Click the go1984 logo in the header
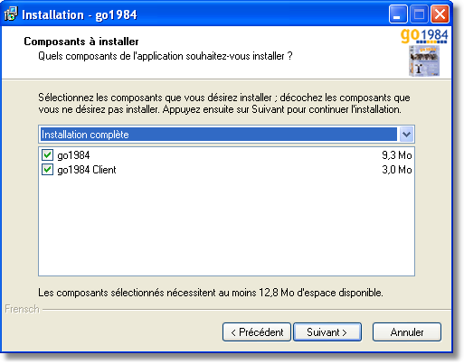 coord(424,36)
